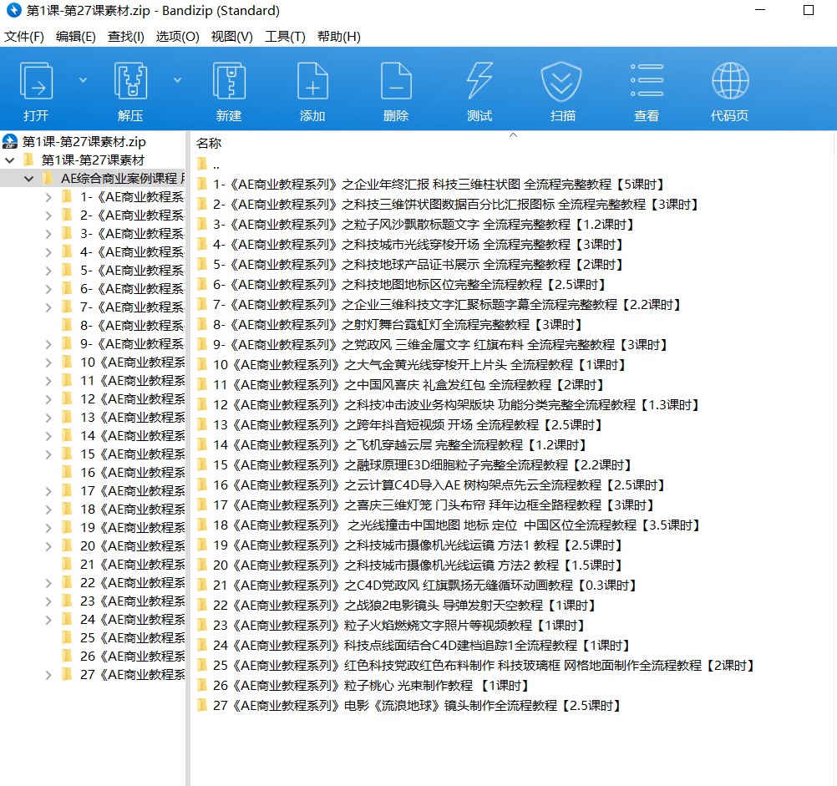Click folder icon of row 23 粒子火焰燃烧文字
837x786 pixels.
202,626
